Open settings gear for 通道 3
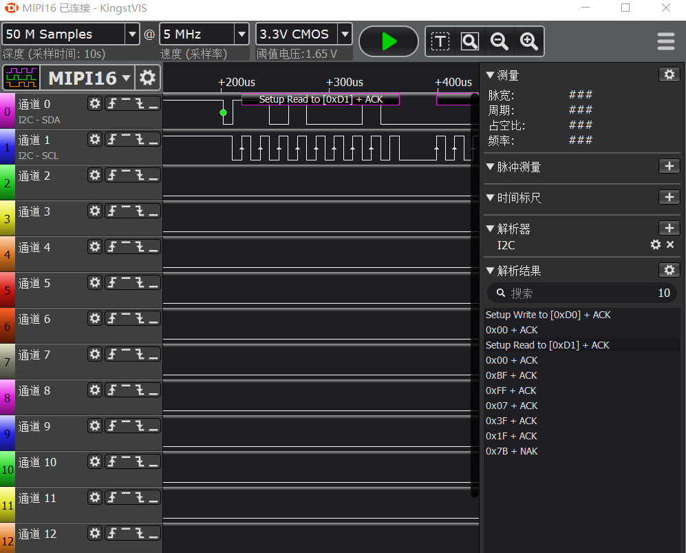686x553 pixels. click(95, 211)
